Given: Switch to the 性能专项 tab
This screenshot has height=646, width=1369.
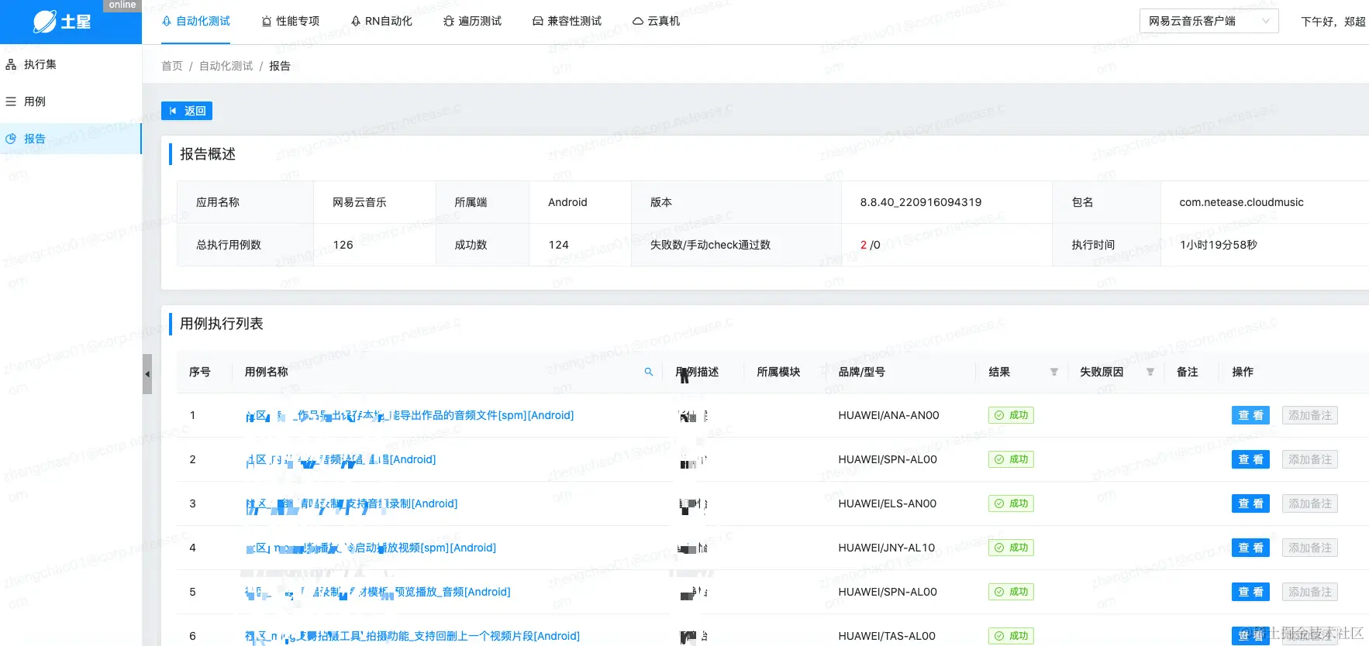Looking at the screenshot, I should pos(291,21).
